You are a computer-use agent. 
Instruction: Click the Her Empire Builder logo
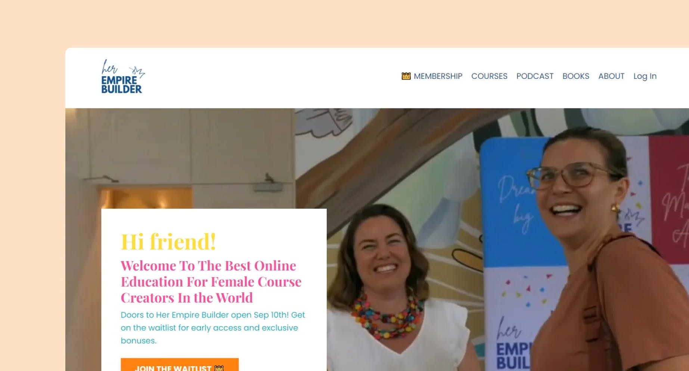coord(123,76)
